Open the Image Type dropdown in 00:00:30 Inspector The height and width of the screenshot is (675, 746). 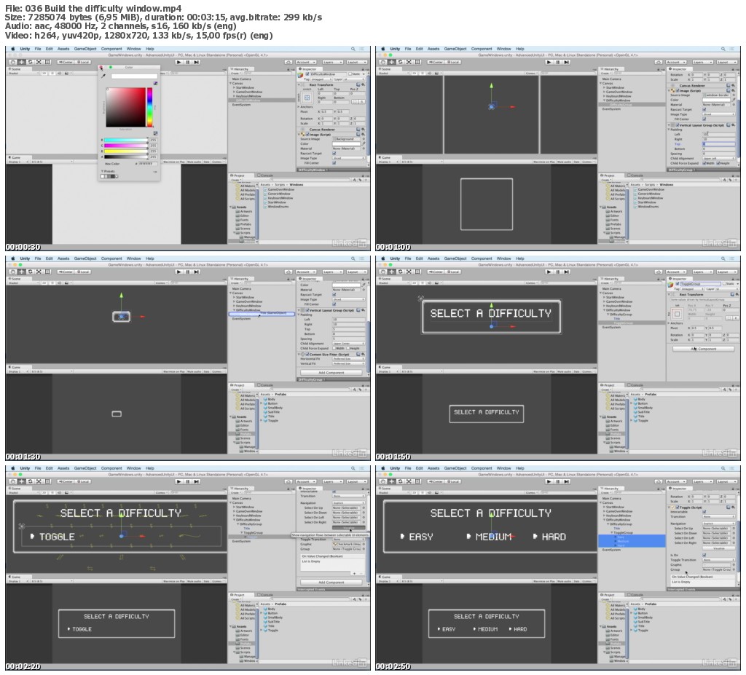coord(349,158)
